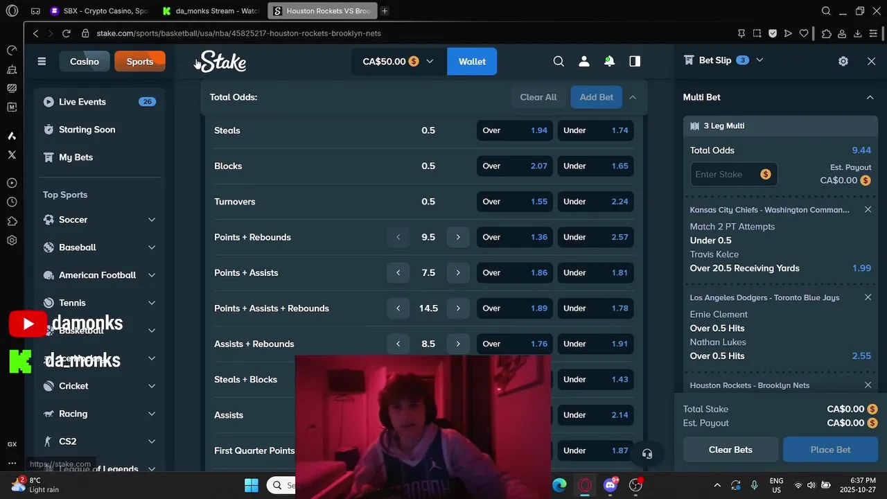Open browser downloads icon

tap(858, 33)
